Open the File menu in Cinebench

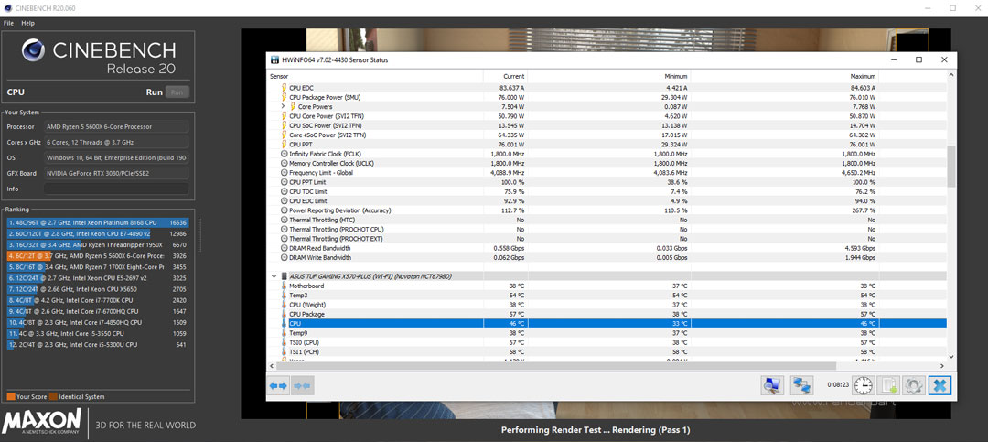[8, 23]
